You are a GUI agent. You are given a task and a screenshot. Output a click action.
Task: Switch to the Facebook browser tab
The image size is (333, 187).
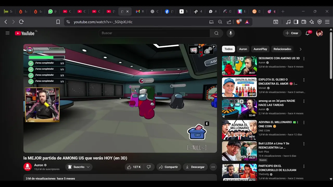tap(169, 11)
